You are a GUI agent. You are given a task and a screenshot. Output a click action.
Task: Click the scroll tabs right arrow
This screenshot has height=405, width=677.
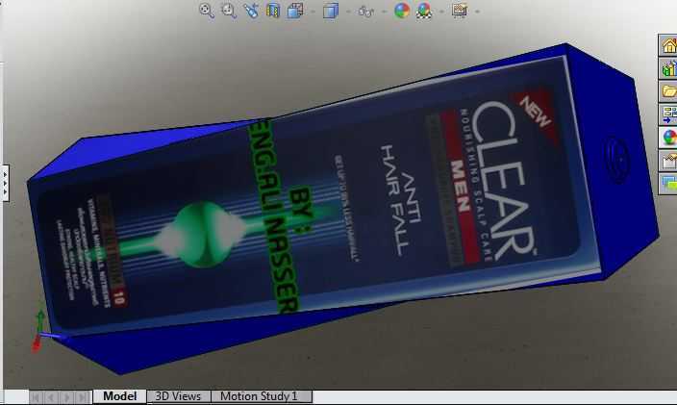point(67,396)
